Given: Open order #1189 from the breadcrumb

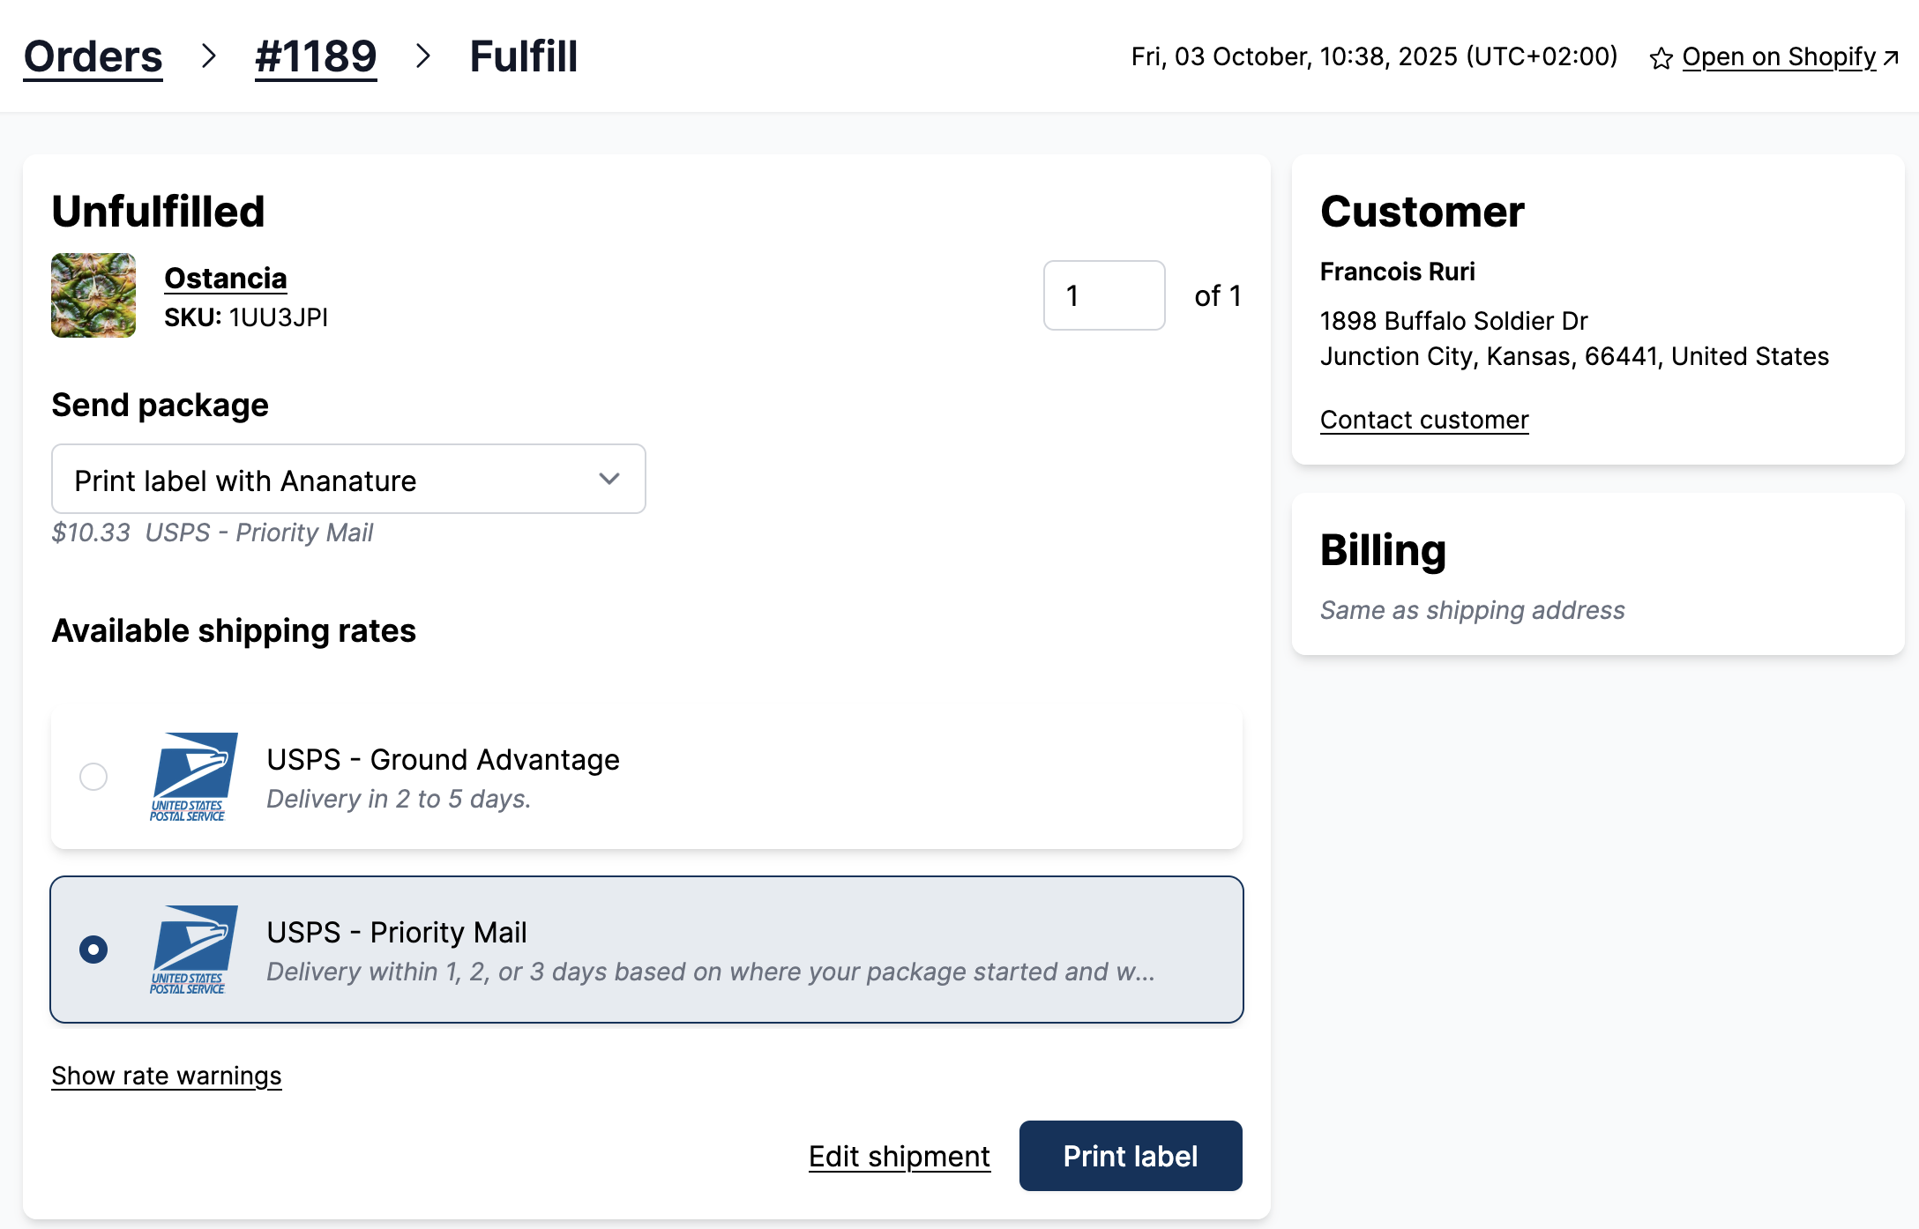Looking at the screenshot, I should [x=315, y=56].
